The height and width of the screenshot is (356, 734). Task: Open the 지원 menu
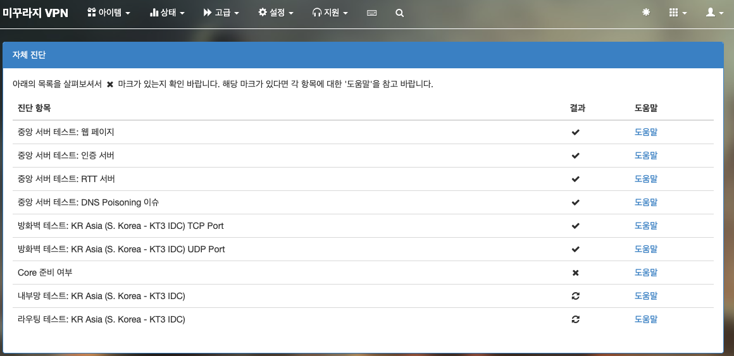330,13
